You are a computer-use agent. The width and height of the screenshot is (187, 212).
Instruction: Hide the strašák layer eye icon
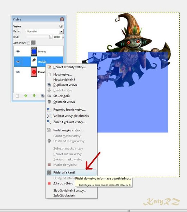coord(18,61)
